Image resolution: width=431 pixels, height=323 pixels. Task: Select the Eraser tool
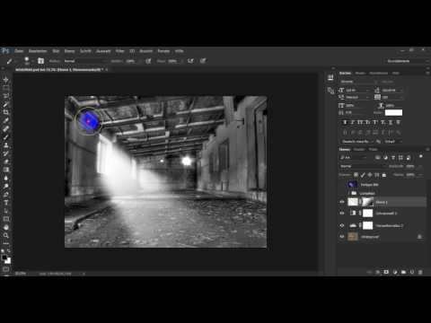5,161
